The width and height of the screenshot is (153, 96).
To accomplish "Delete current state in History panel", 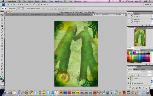I will pyautogui.click(x=149, y=25).
